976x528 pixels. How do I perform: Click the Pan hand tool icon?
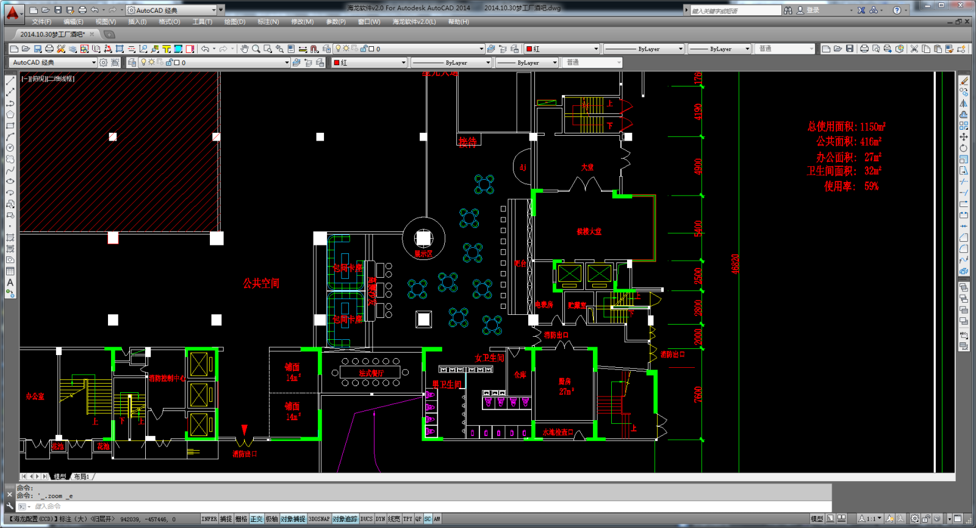(x=244, y=49)
